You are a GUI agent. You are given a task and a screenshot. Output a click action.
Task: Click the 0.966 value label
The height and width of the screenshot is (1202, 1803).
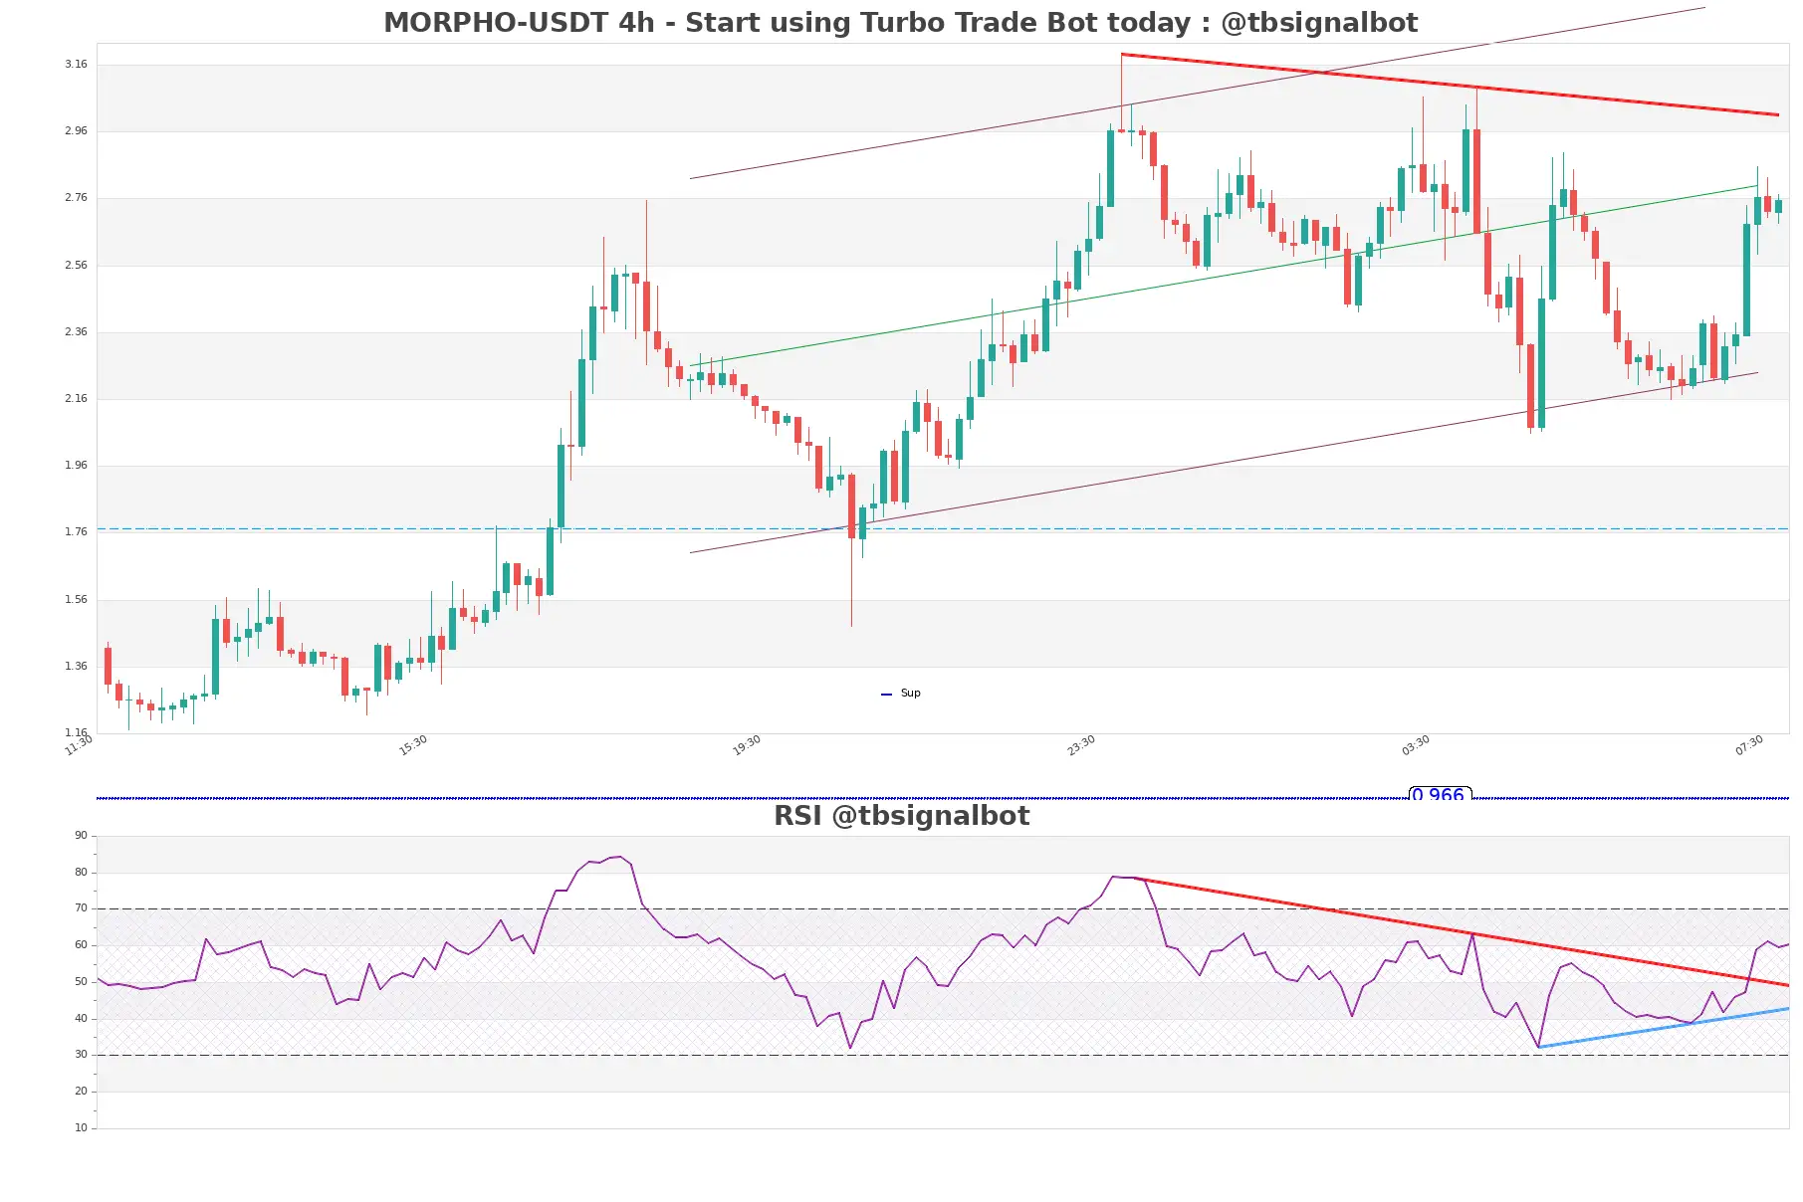point(1440,794)
